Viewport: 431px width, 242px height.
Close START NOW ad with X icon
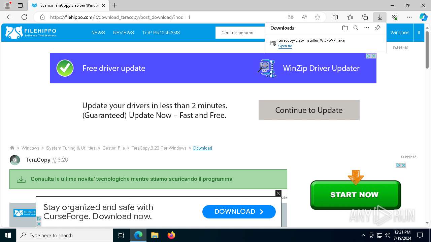click(403, 165)
